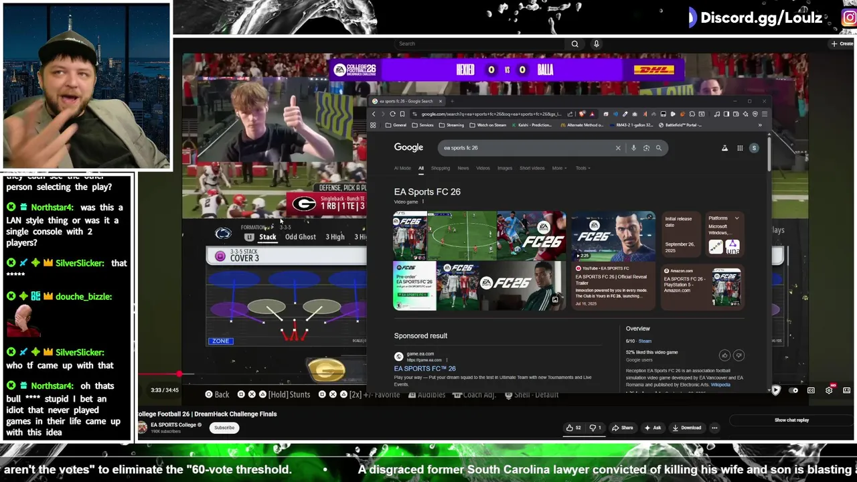Click the share icon in the address bar
This screenshot has height=482, width=857.
click(570, 114)
